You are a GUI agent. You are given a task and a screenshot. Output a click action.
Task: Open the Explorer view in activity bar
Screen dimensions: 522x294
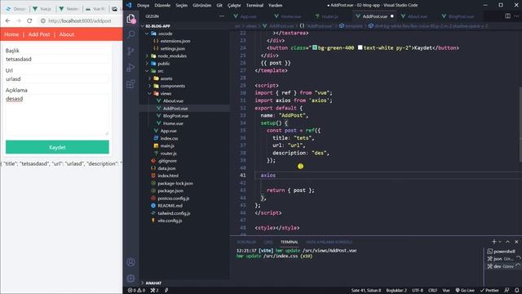coord(130,19)
